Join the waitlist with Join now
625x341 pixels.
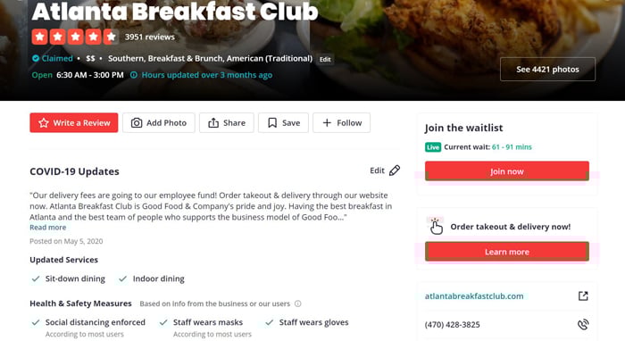coord(506,171)
